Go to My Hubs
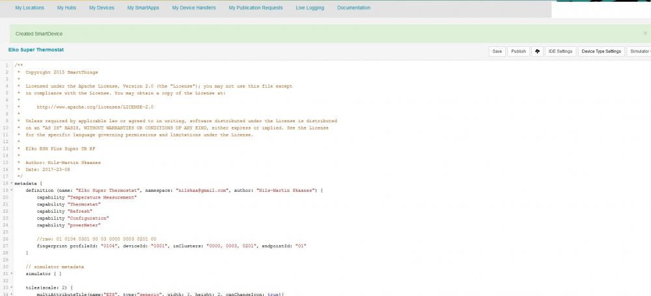Viewport: 651px width, 296px height. coord(66,8)
